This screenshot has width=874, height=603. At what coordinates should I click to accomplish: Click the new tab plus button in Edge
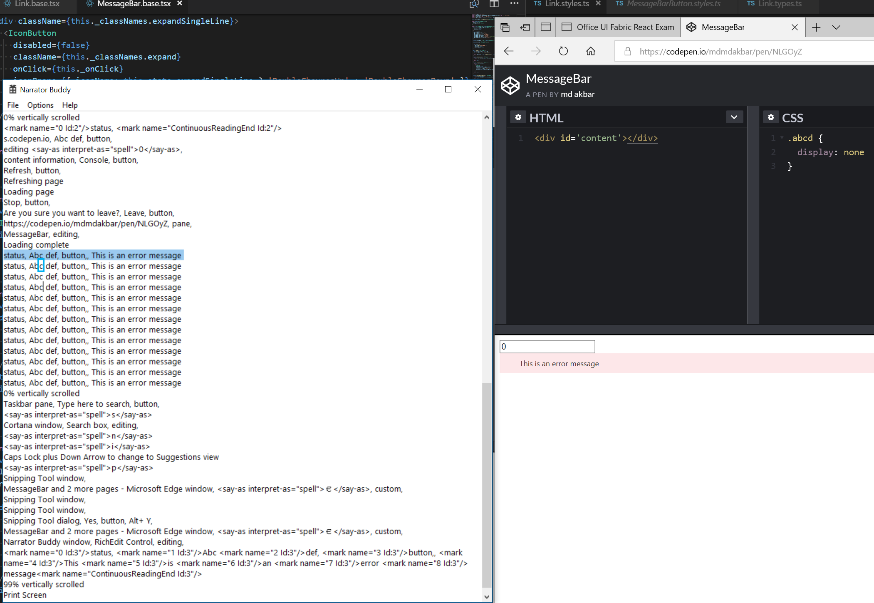(816, 27)
